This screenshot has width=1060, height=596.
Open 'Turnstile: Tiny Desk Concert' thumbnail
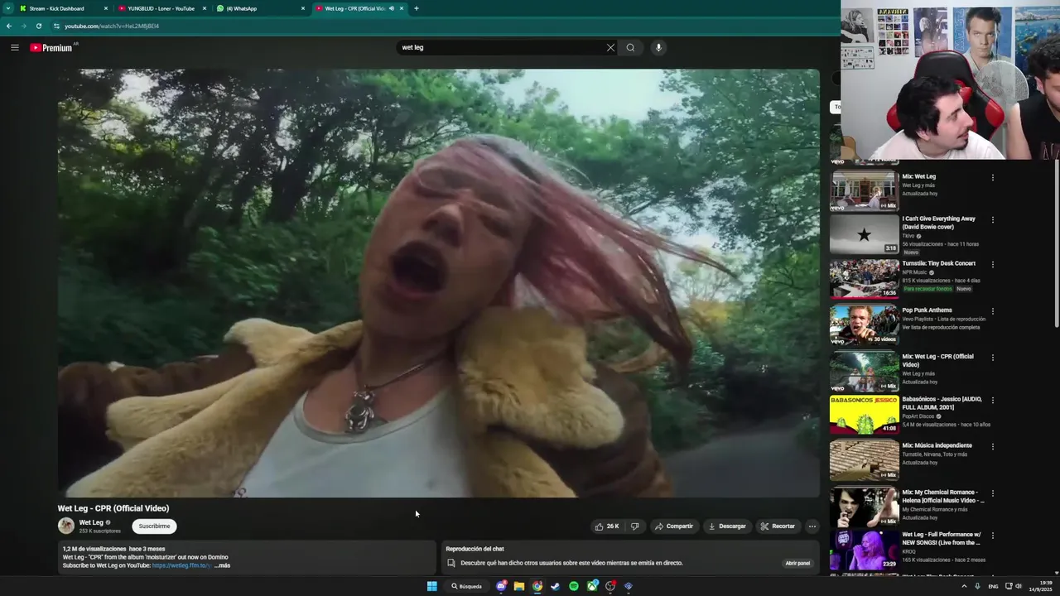(864, 278)
